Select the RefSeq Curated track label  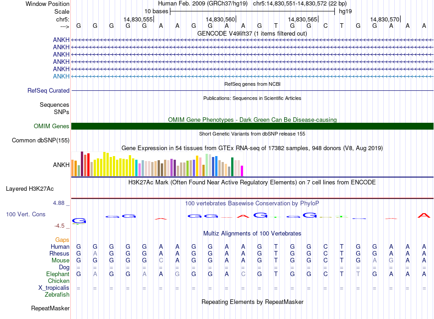point(48,91)
